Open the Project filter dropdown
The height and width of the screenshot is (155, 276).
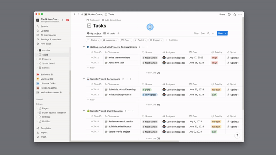(156, 40)
